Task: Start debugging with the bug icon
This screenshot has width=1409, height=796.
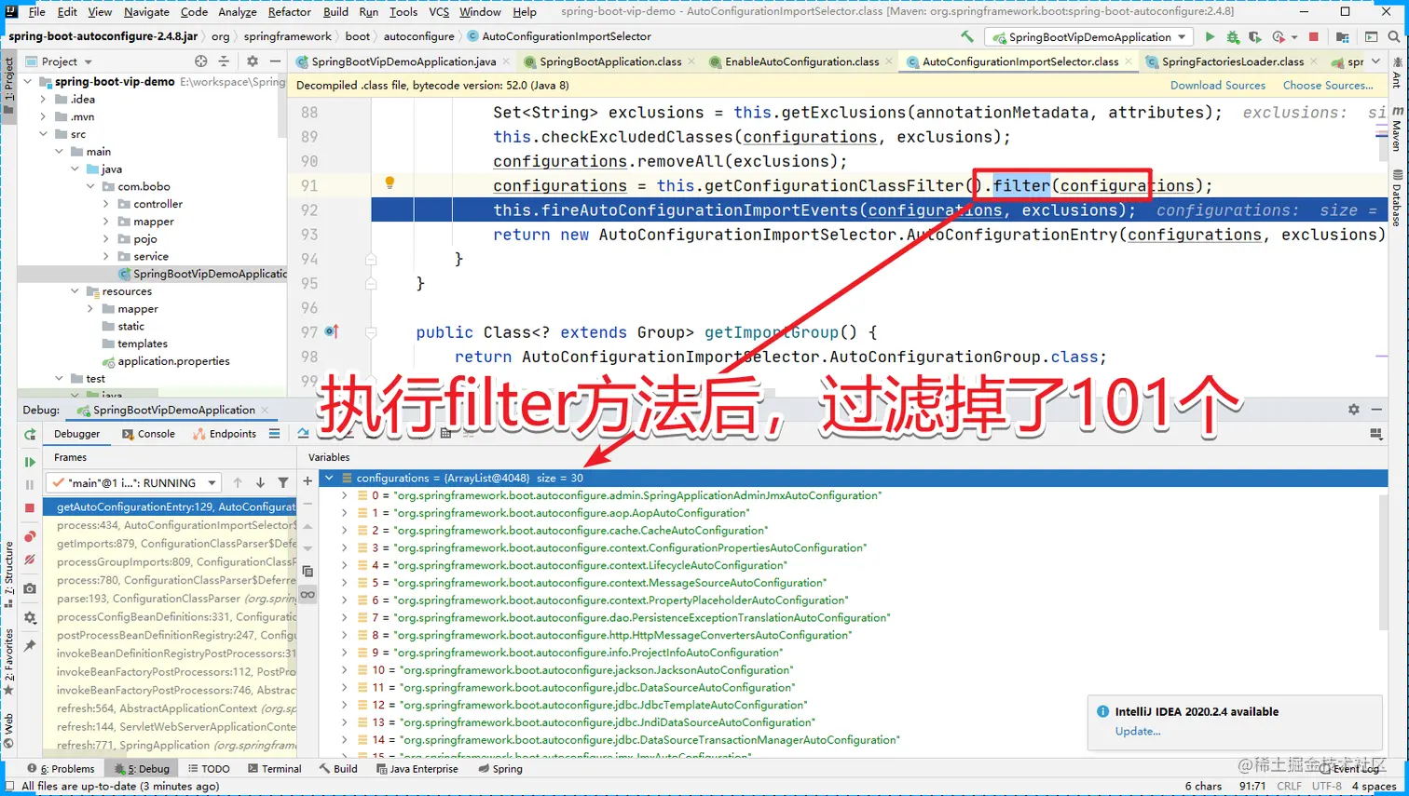Action: (1233, 36)
